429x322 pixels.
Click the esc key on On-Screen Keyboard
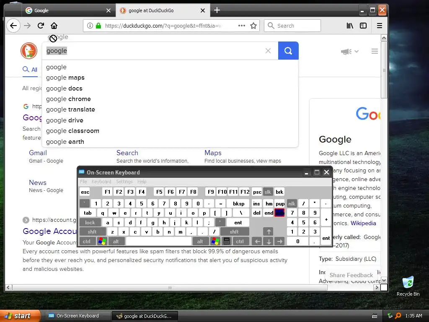pos(85,192)
